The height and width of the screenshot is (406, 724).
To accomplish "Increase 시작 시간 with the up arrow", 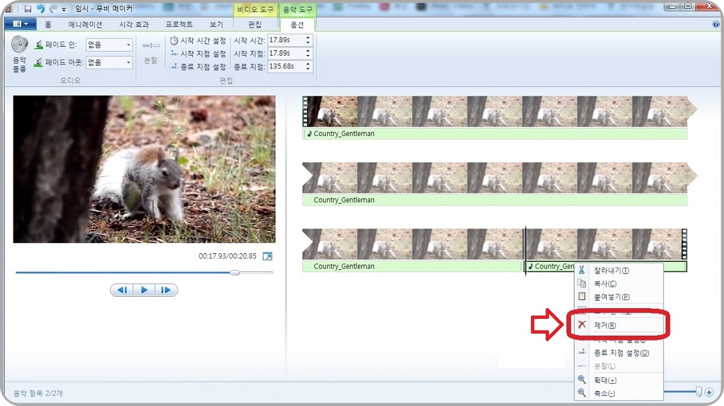I will (x=308, y=38).
